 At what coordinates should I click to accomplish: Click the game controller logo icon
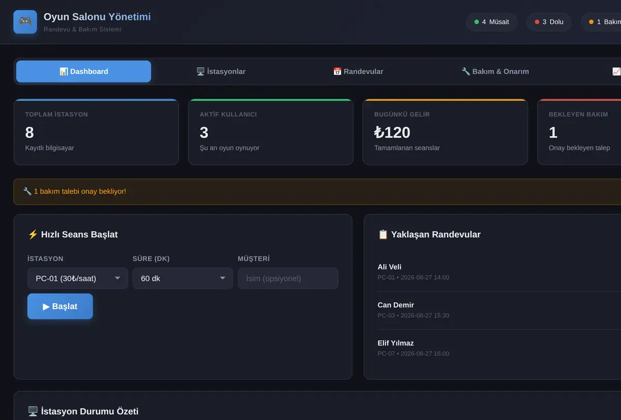coord(25,22)
